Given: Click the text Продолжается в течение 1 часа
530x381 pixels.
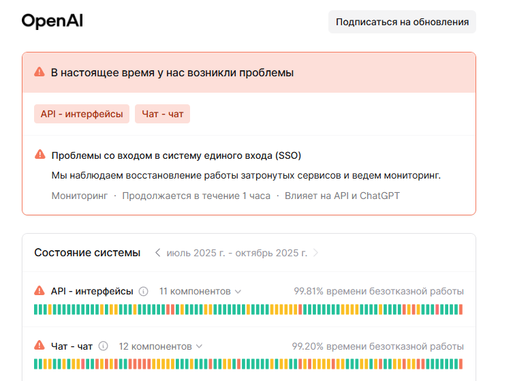Looking at the screenshot, I should coord(196,196).
